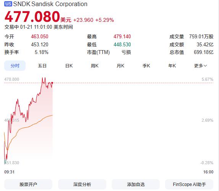The width and height of the screenshot is (219, 191).
Task: Click the 09:31 start time label
Action: coord(9,172)
